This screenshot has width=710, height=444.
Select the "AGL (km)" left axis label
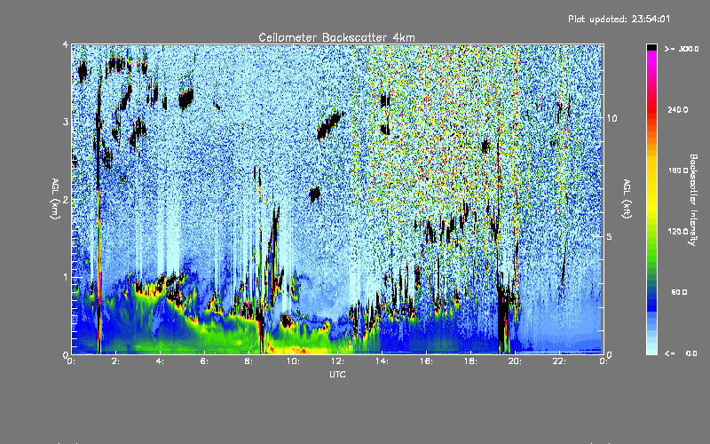pyautogui.click(x=55, y=199)
